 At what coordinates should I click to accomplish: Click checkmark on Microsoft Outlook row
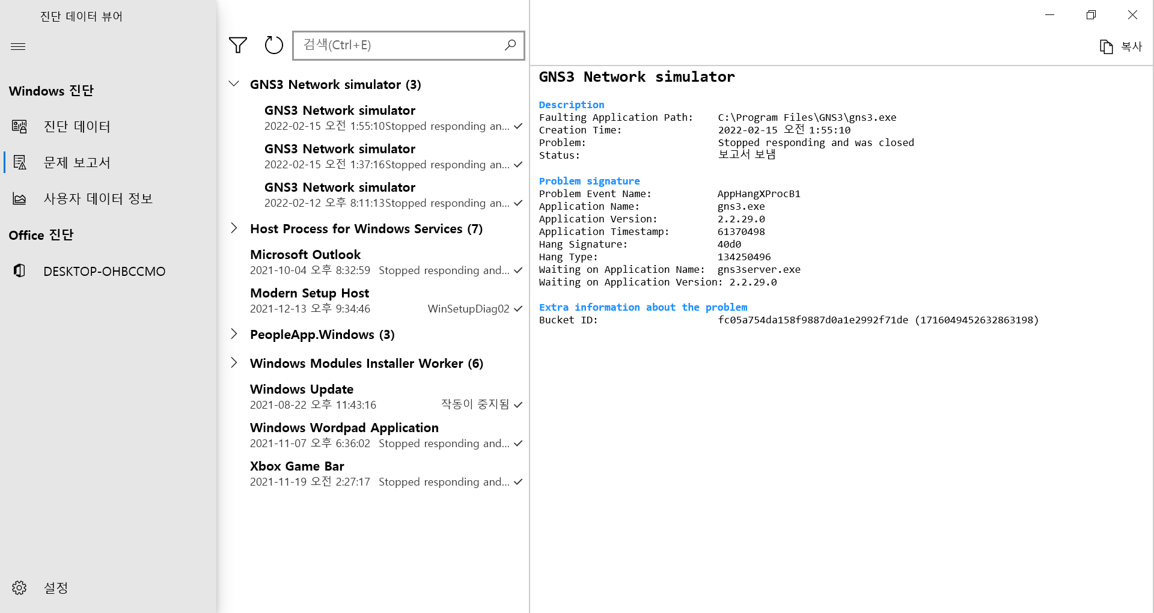click(x=518, y=270)
